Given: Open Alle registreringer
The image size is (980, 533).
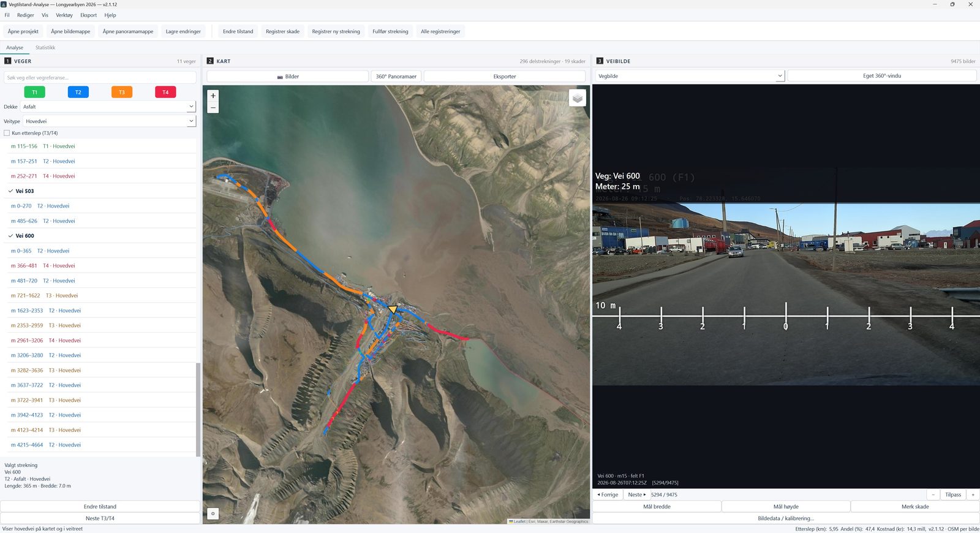Looking at the screenshot, I should 440,31.
